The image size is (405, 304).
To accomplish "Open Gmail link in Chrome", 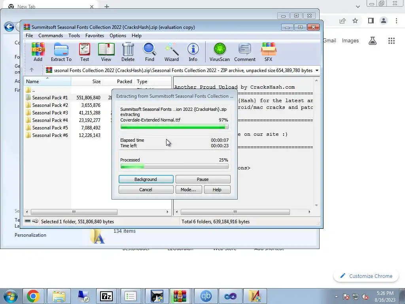I will [329, 41].
